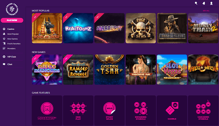Choose the Sticky Wilds feature icon
This screenshot has width=219, height=126.
point(109,108)
